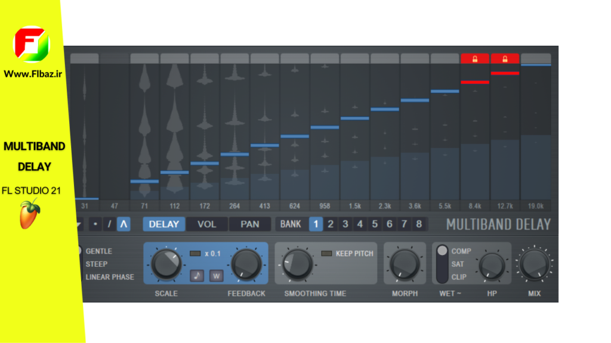The image size is (611, 343).
Task: Enable the KEEP PITCH option
Action: pos(326,254)
